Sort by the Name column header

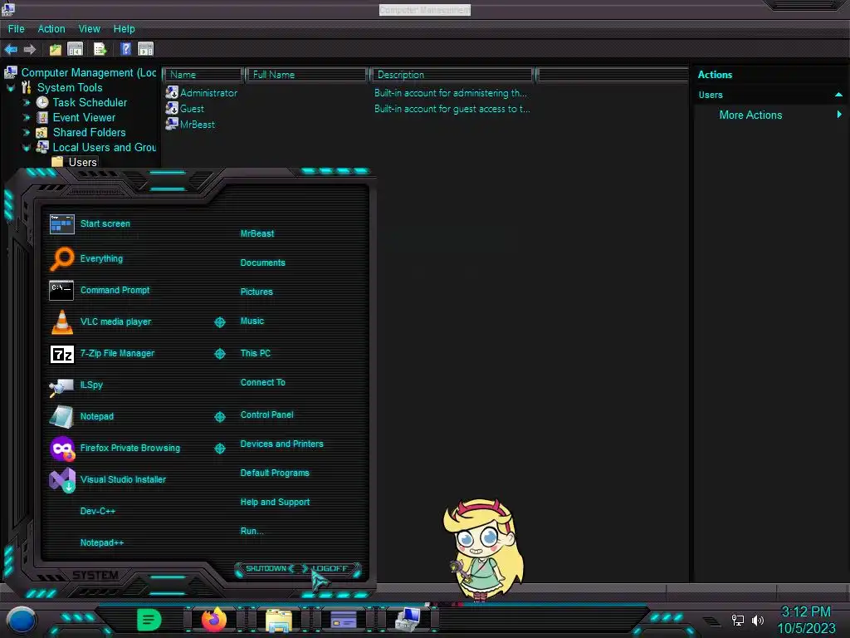point(203,74)
